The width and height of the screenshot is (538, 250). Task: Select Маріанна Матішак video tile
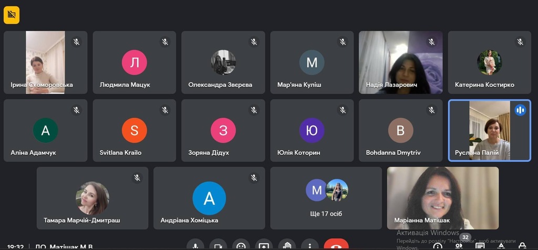pos(442,198)
